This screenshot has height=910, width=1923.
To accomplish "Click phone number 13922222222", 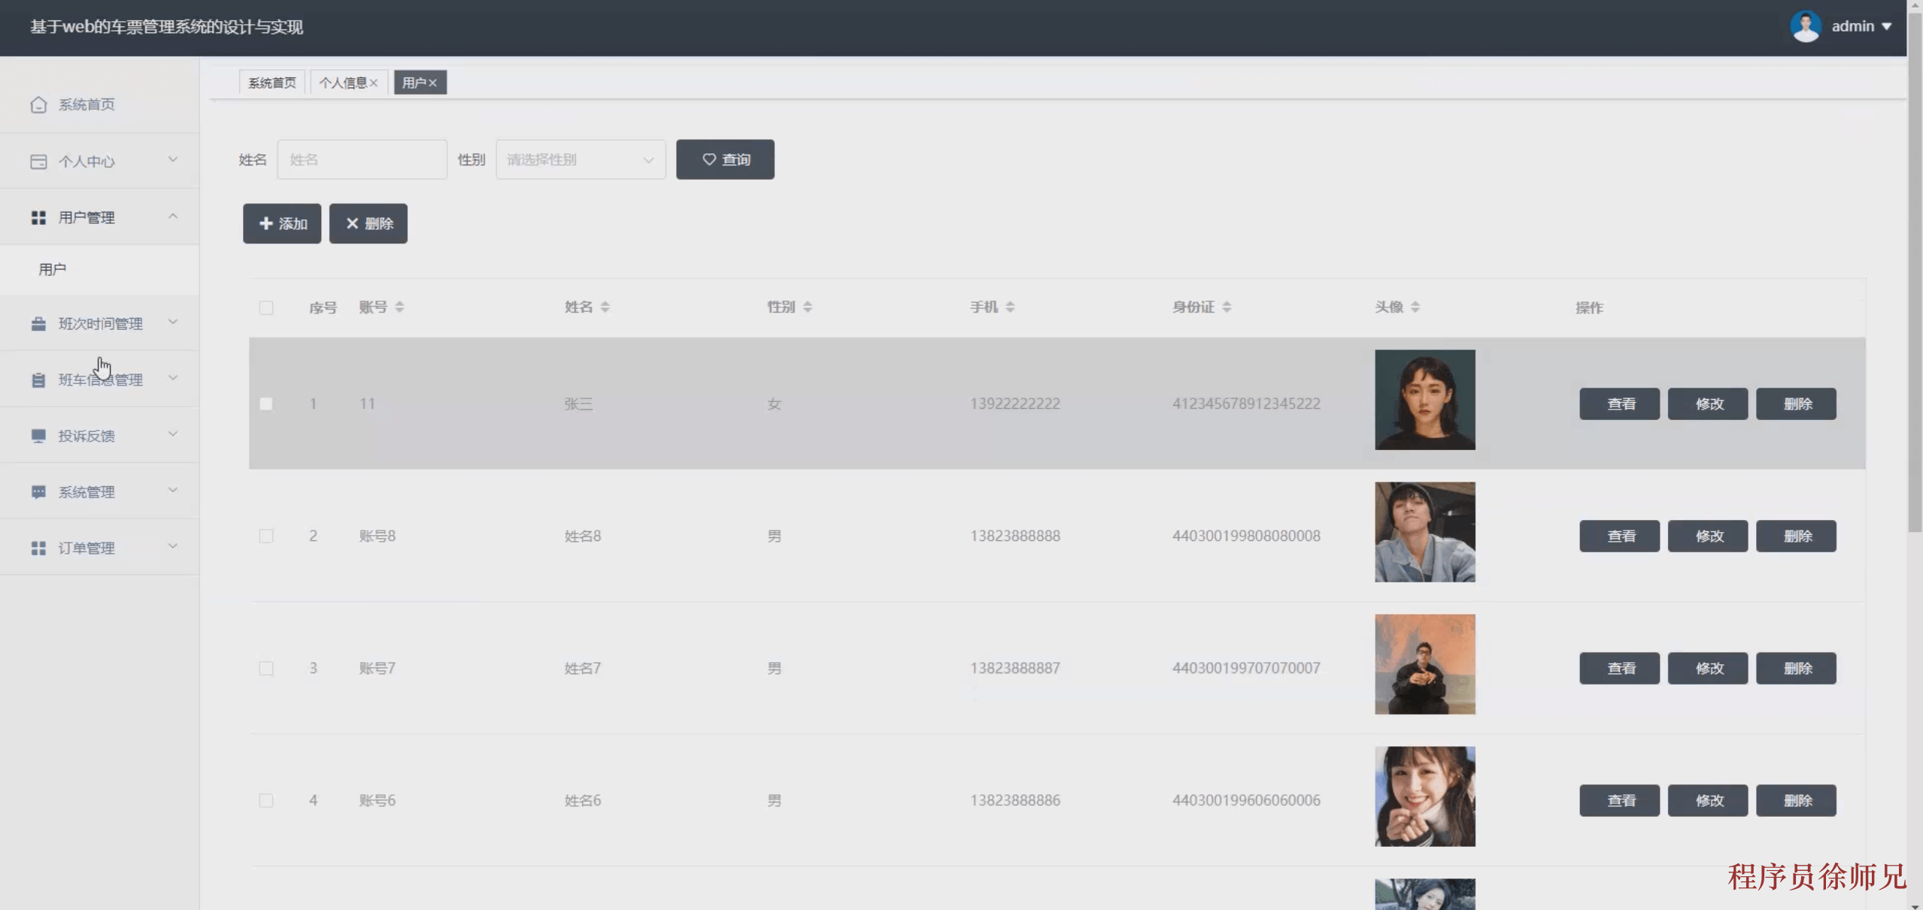I will coord(1015,404).
